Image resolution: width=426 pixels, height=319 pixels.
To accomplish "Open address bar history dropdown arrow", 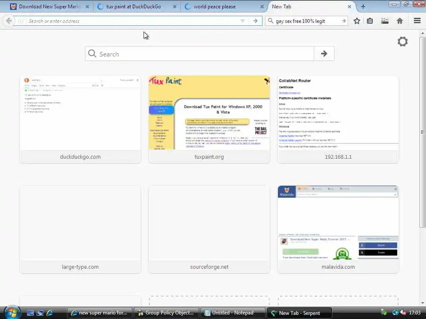I will pos(243,21).
